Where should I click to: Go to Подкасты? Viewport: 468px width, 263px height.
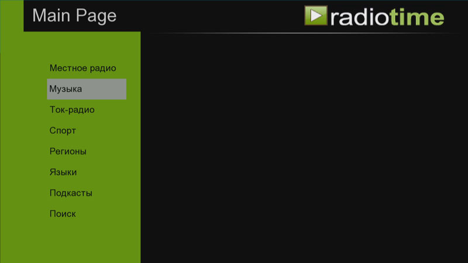pos(71,193)
